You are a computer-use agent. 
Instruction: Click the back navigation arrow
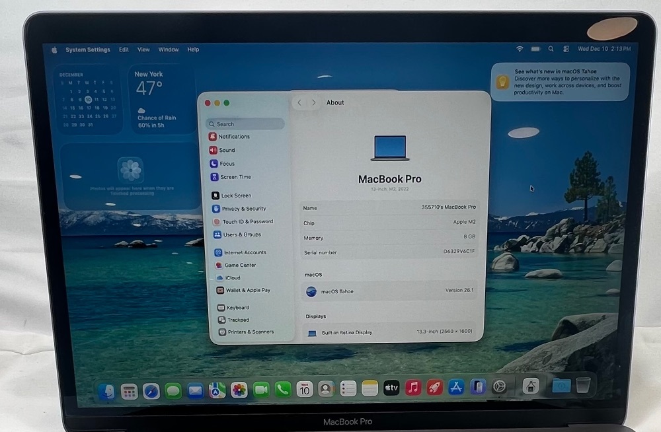click(x=299, y=102)
